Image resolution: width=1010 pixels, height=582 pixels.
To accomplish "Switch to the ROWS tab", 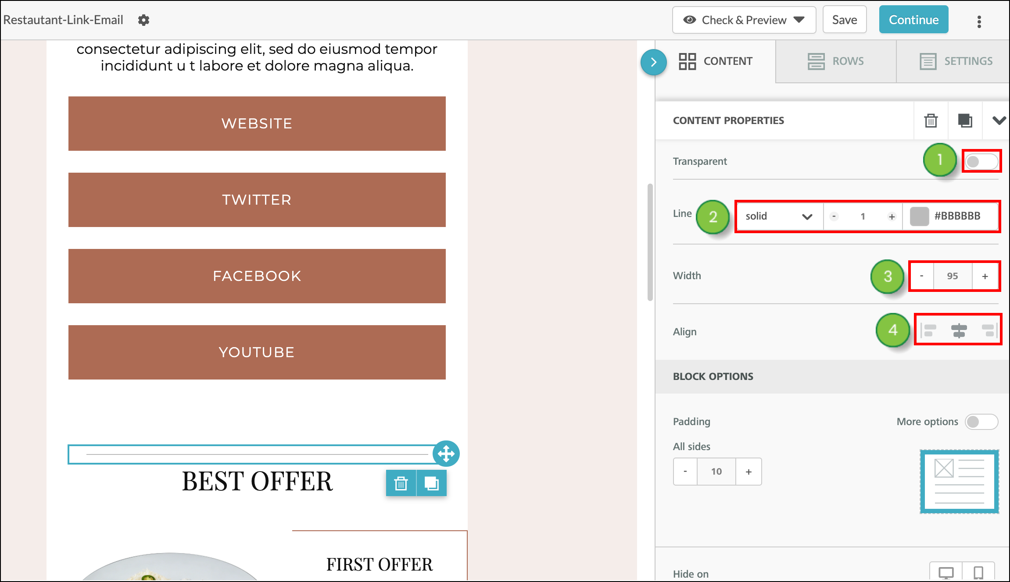I will (836, 61).
